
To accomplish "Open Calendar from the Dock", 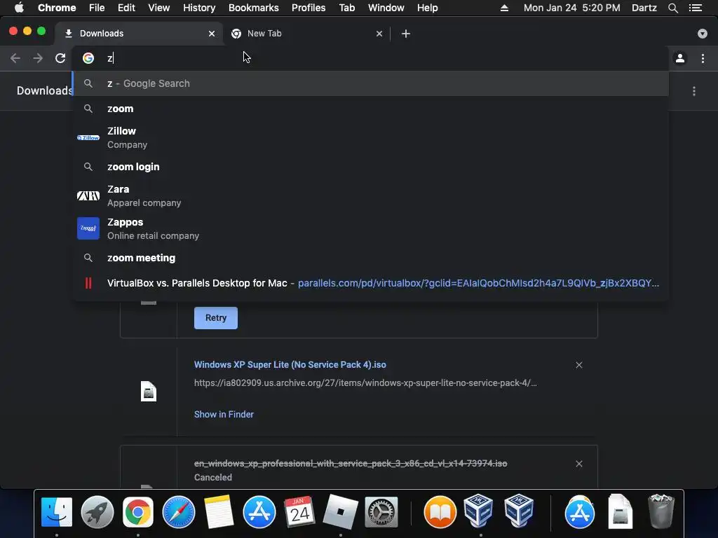I will tap(299, 512).
